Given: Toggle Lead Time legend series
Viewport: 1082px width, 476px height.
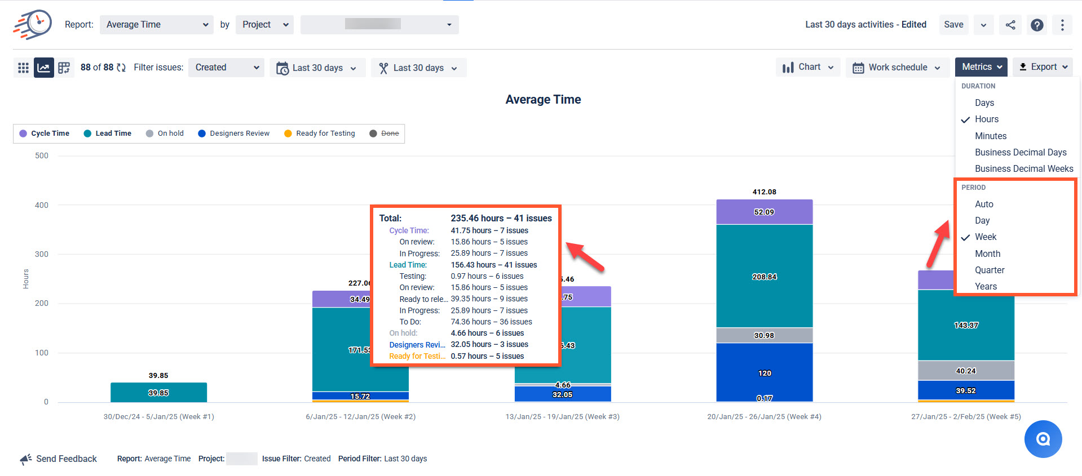Looking at the screenshot, I should pos(108,134).
